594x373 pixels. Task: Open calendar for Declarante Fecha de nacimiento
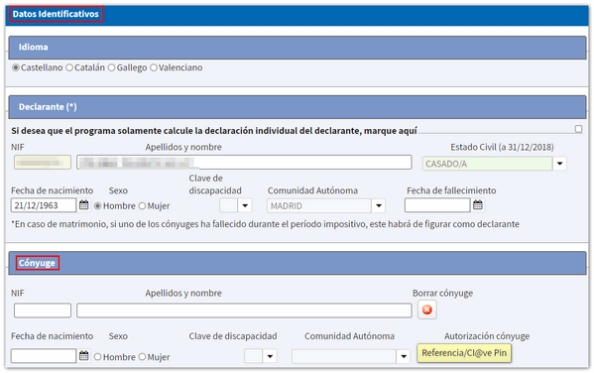pos(83,205)
